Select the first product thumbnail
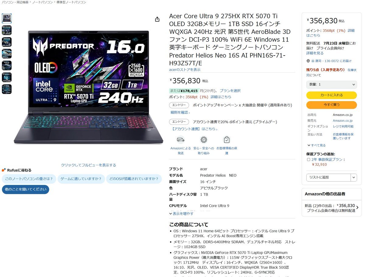This screenshot has width=365, height=277. click(x=7, y=18)
